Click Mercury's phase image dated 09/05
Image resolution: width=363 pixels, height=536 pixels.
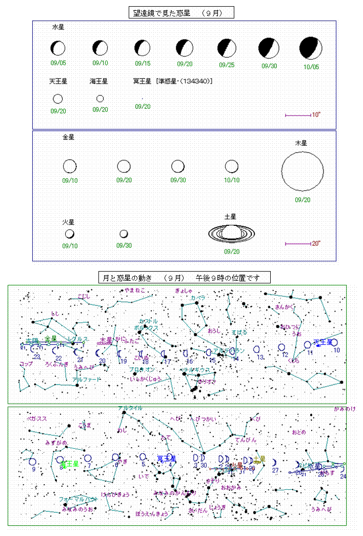click(x=58, y=48)
